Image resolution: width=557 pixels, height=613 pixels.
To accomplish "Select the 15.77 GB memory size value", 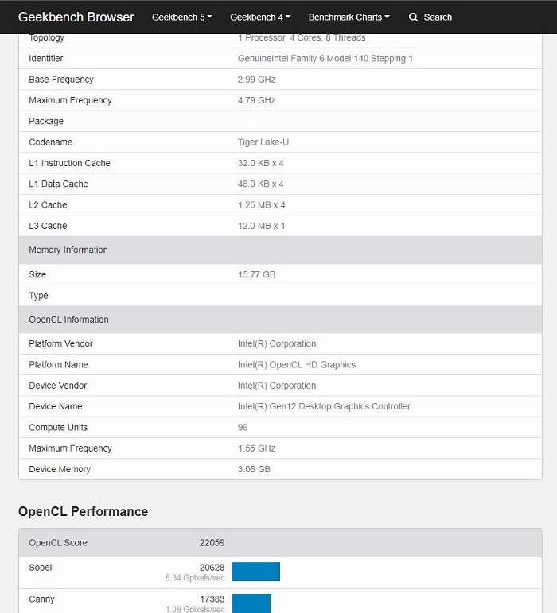I will tap(256, 275).
